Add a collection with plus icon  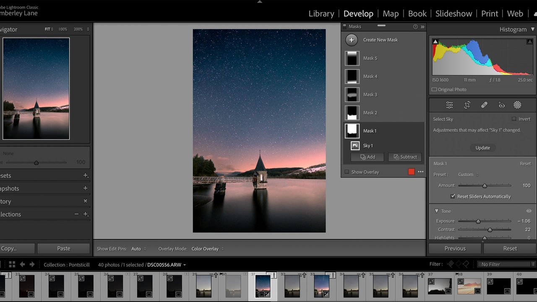coord(85,214)
